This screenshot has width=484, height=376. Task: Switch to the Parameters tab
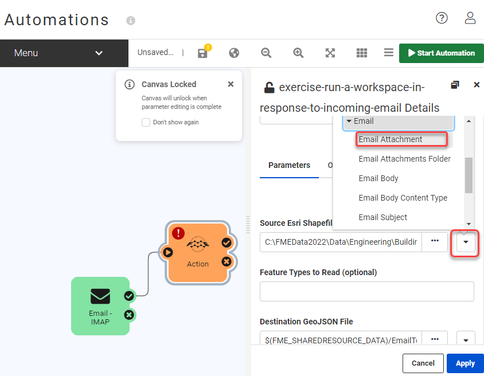click(289, 164)
